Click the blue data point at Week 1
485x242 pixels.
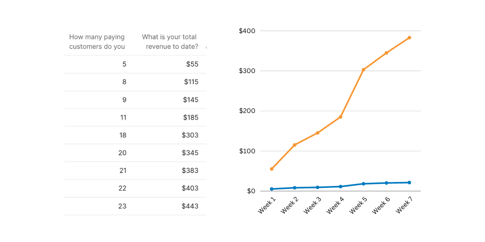tap(272, 189)
